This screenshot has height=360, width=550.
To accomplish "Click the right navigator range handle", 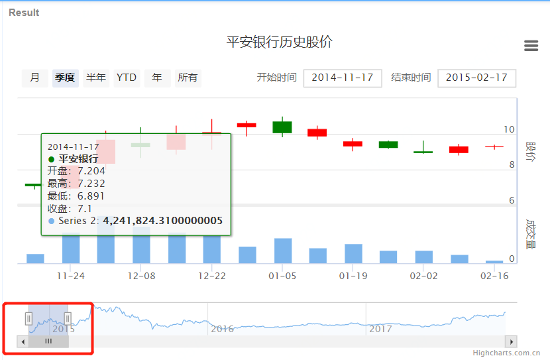I will (x=68, y=319).
